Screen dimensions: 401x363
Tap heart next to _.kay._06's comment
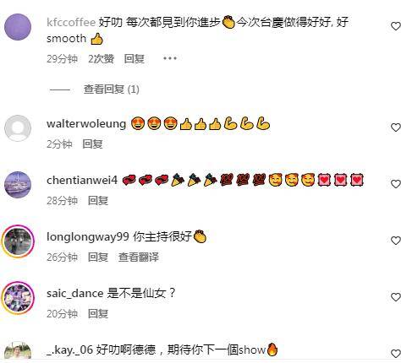coord(396,354)
